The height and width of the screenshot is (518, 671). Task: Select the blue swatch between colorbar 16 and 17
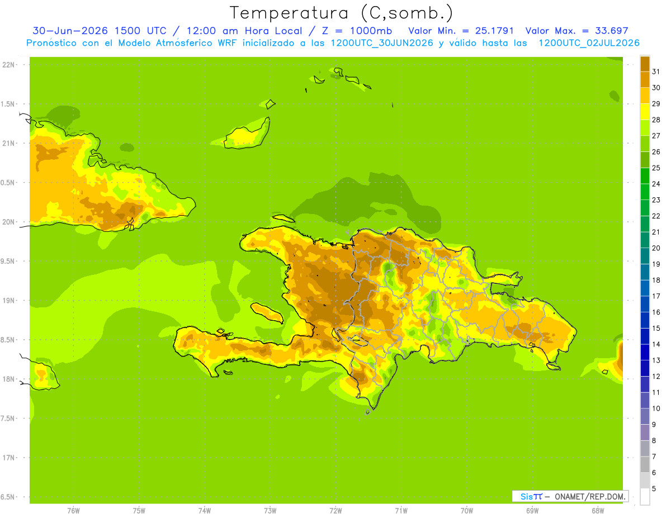(645, 304)
